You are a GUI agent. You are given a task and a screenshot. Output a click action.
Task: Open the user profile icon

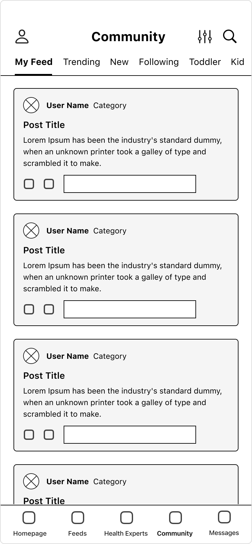[x=22, y=37]
